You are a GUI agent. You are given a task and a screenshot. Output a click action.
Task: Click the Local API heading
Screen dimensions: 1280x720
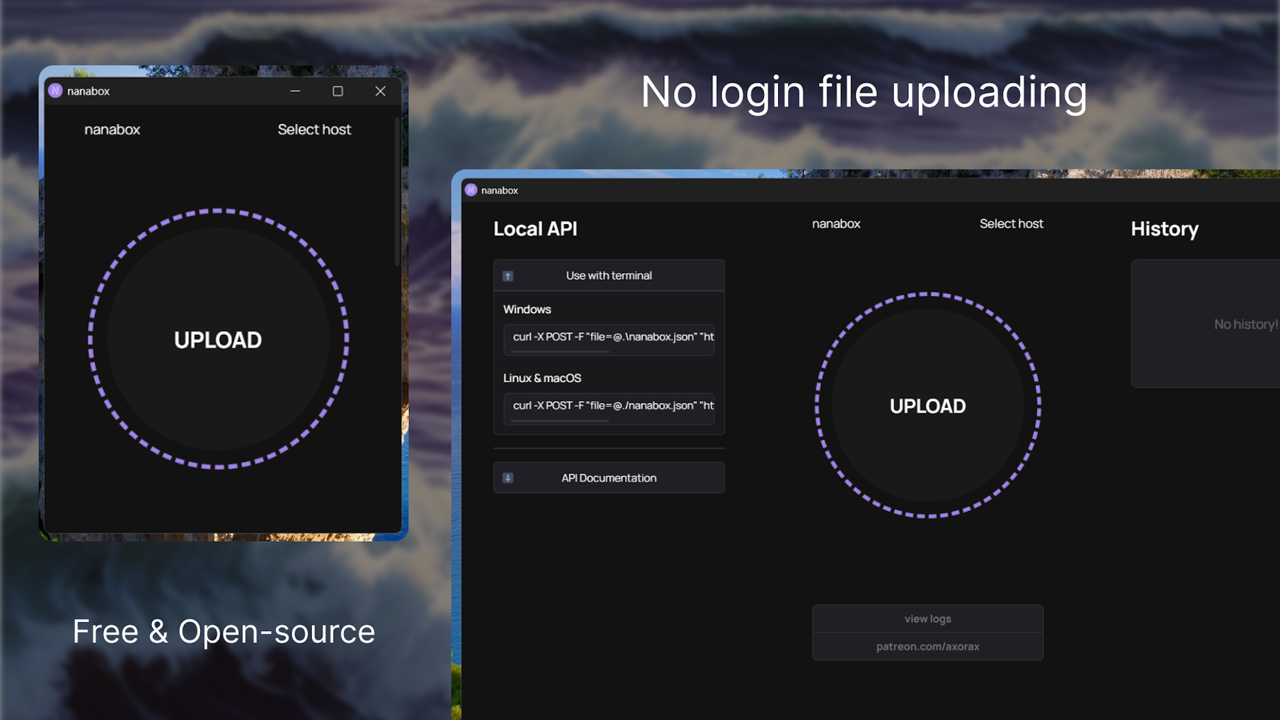pos(535,229)
